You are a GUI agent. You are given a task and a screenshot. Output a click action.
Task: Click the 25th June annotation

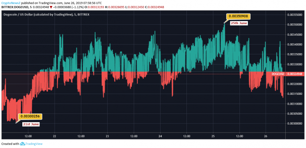click(x=239, y=23)
